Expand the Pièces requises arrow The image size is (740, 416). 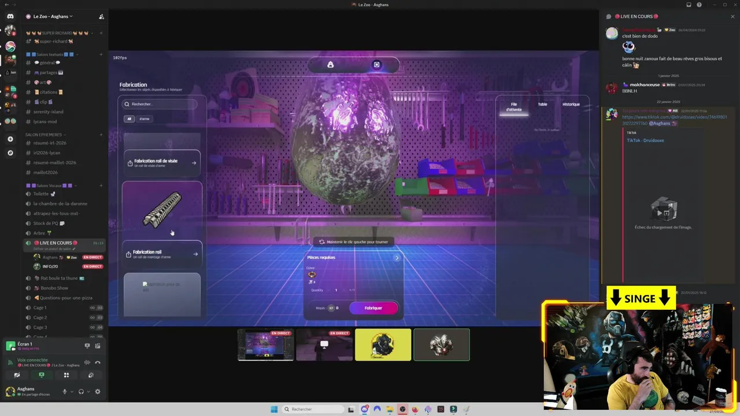click(x=397, y=258)
